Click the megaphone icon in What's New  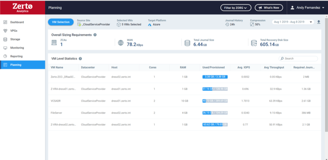260,8
